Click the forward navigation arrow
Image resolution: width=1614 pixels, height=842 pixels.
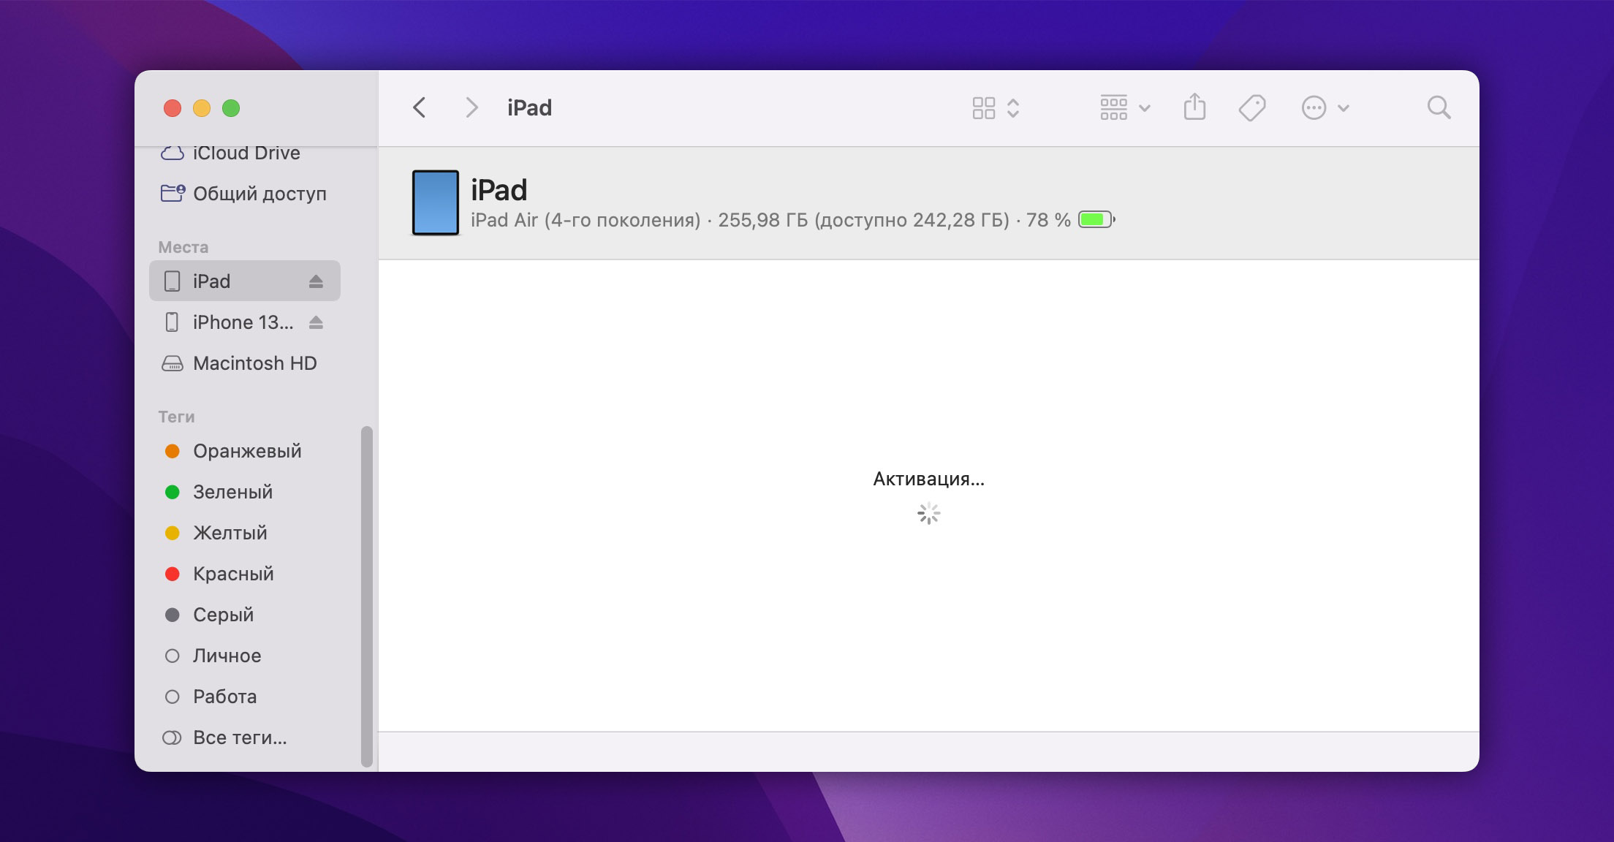click(471, 108)
